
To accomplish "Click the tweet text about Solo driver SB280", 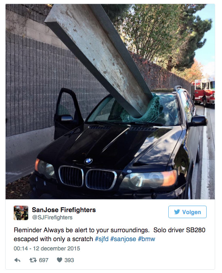I will point(109,234).
